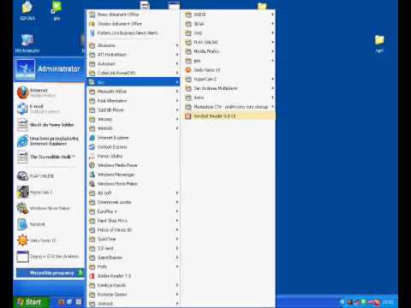Viewport: 411px width, 308px height.
Task: Open Internet Explorer from the programs list
Action: click(134, 138)
